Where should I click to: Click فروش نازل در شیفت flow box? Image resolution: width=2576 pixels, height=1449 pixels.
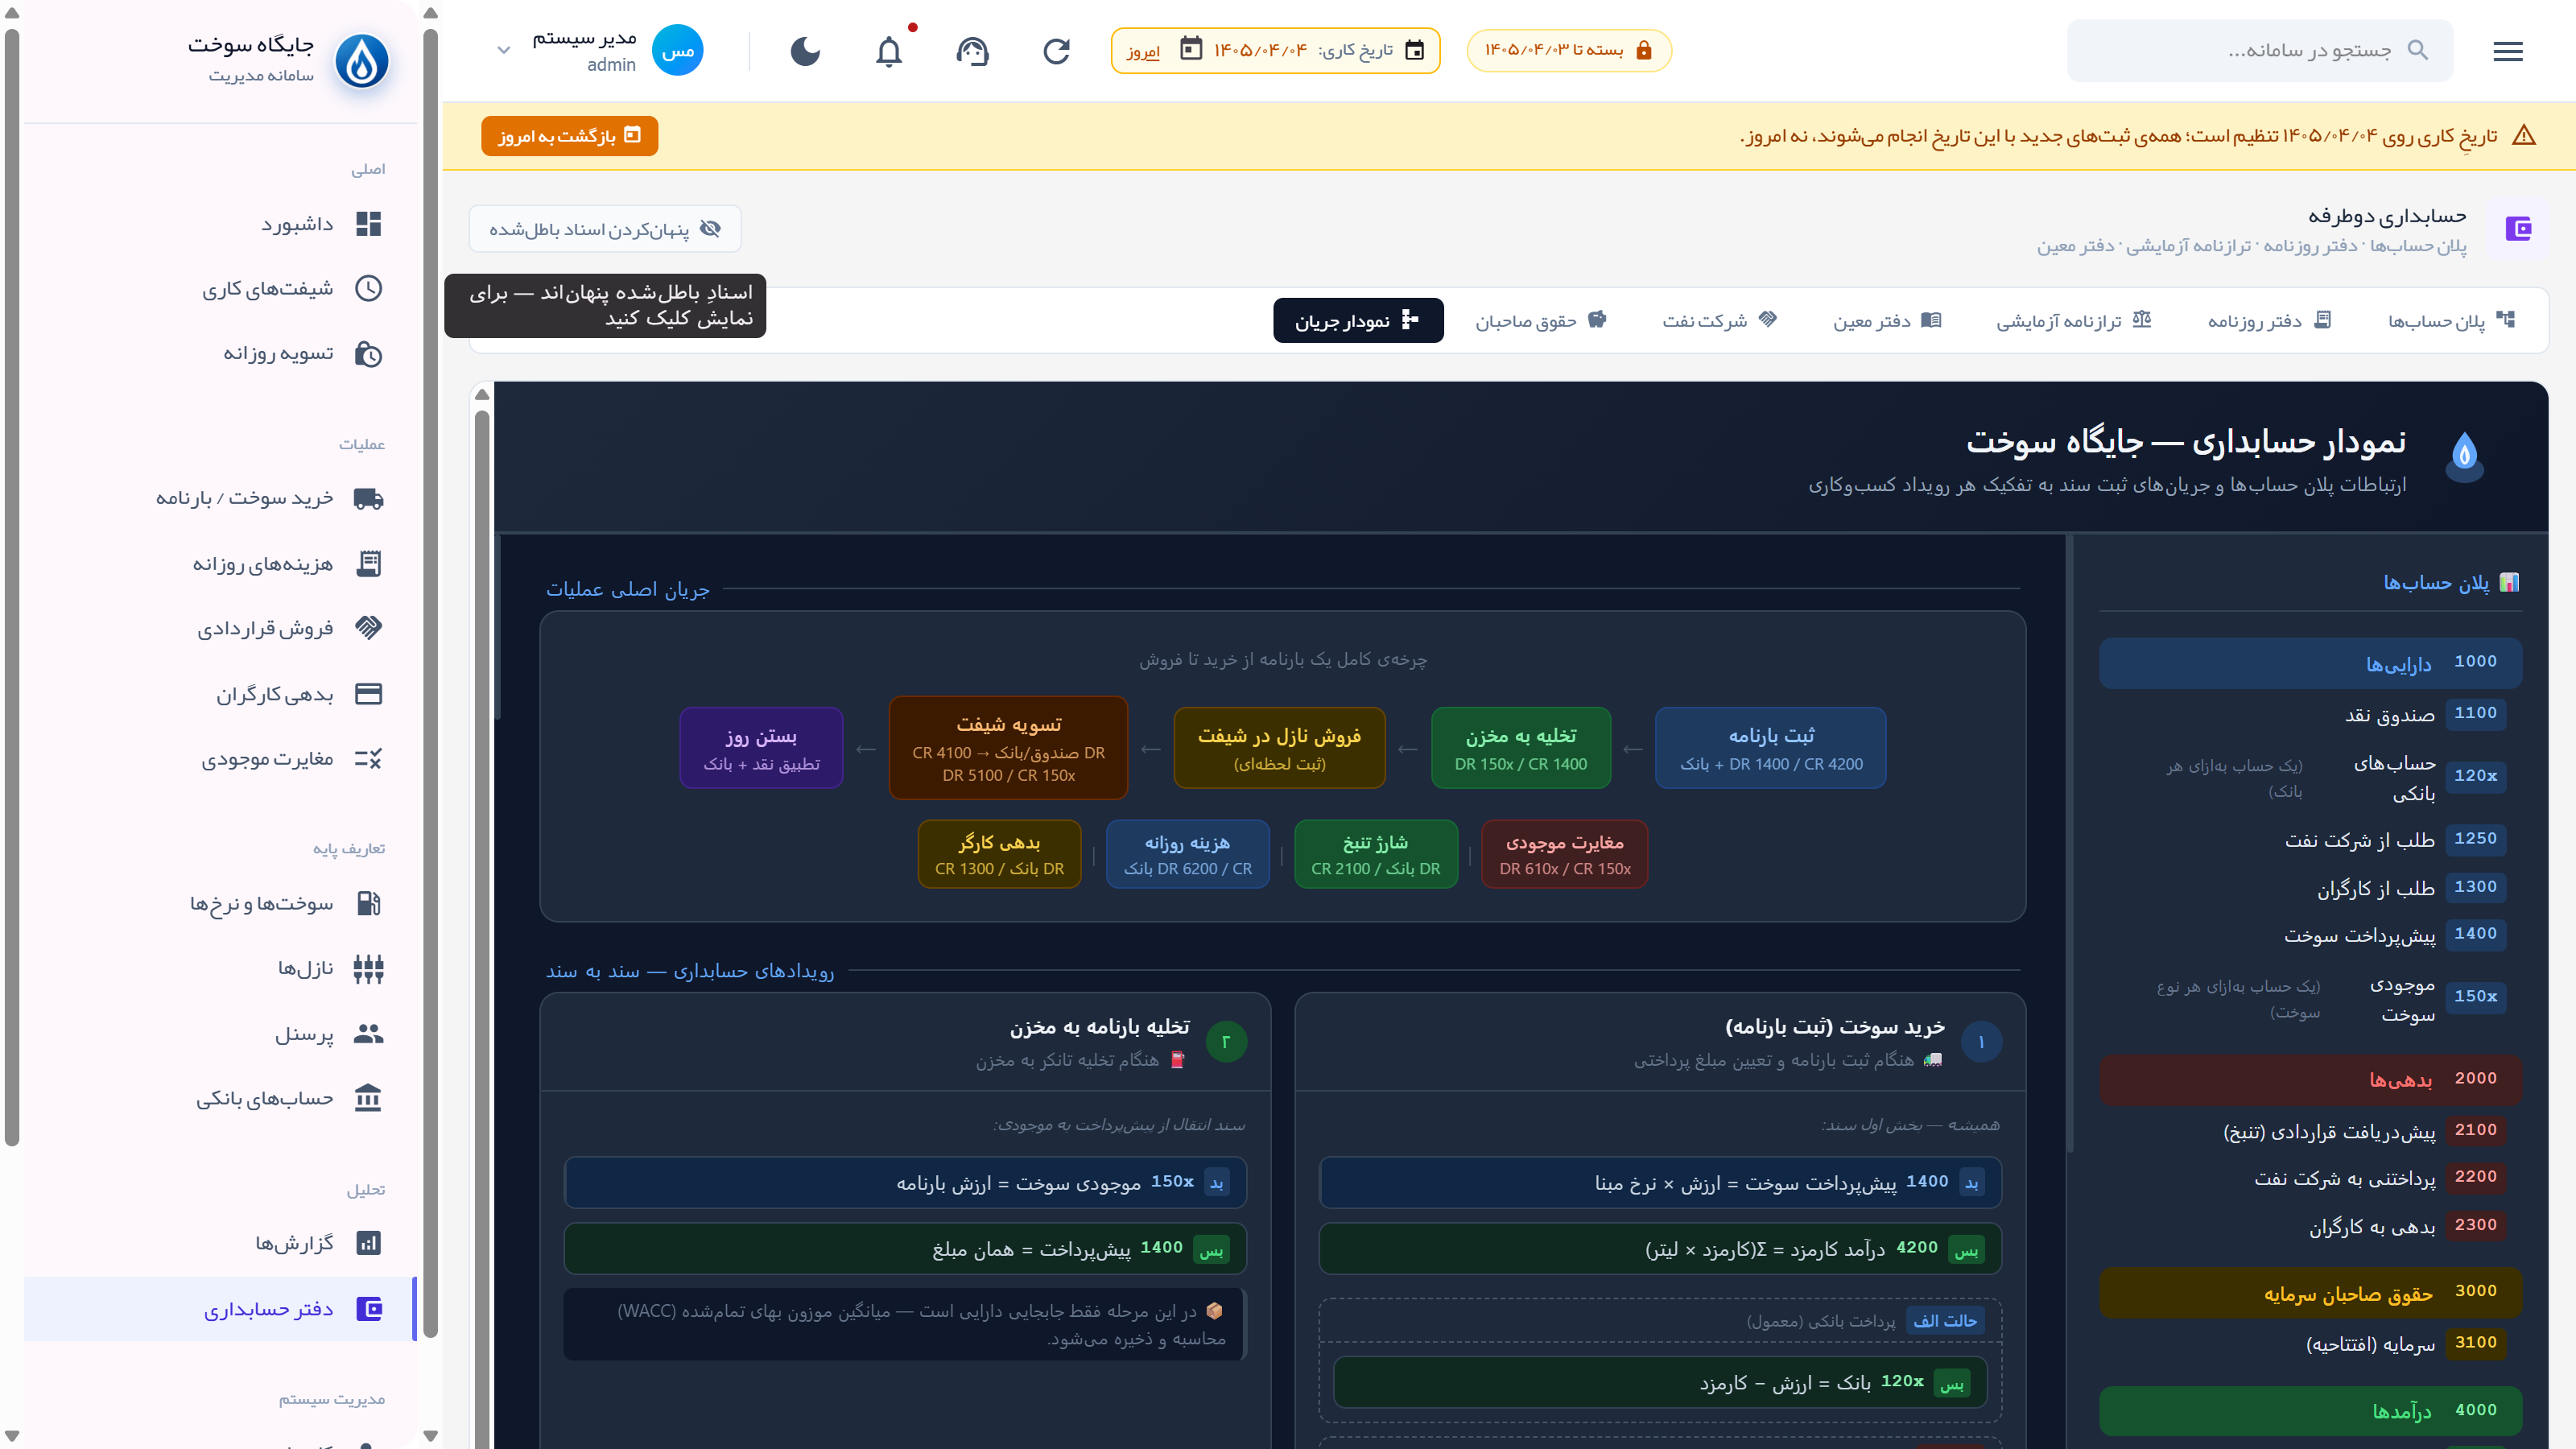click(x=1279, y=748)
